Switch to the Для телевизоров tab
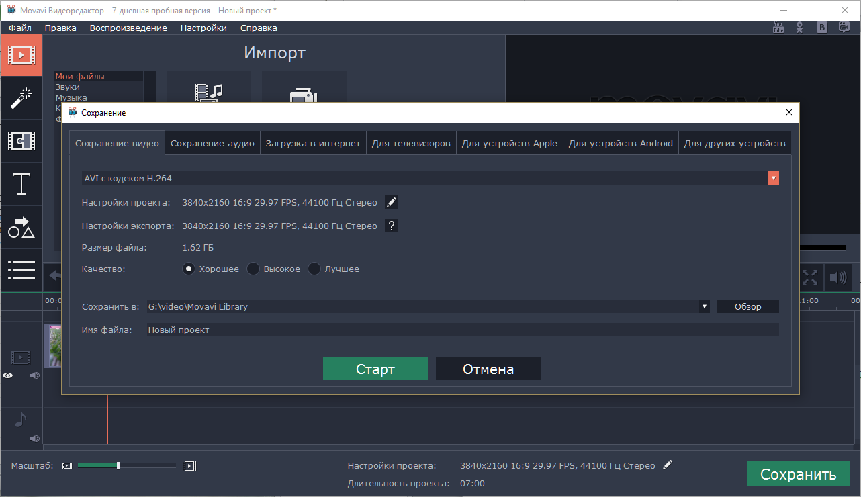This screenshot has width=861, height=497. [411, 143]
